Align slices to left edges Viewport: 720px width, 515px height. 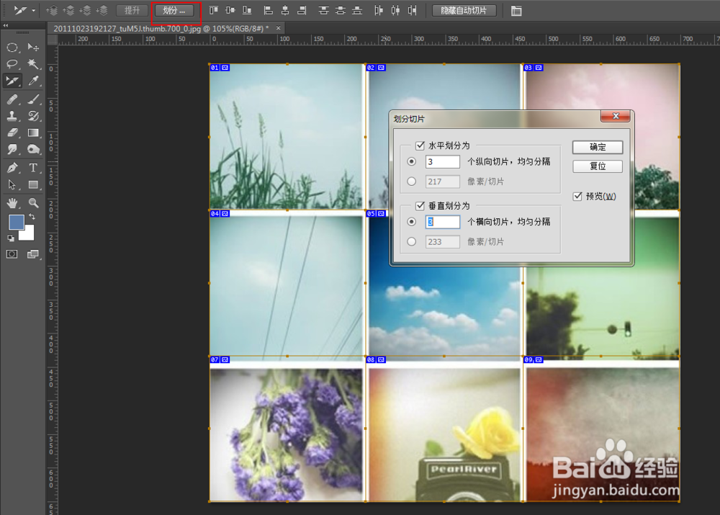268,10
